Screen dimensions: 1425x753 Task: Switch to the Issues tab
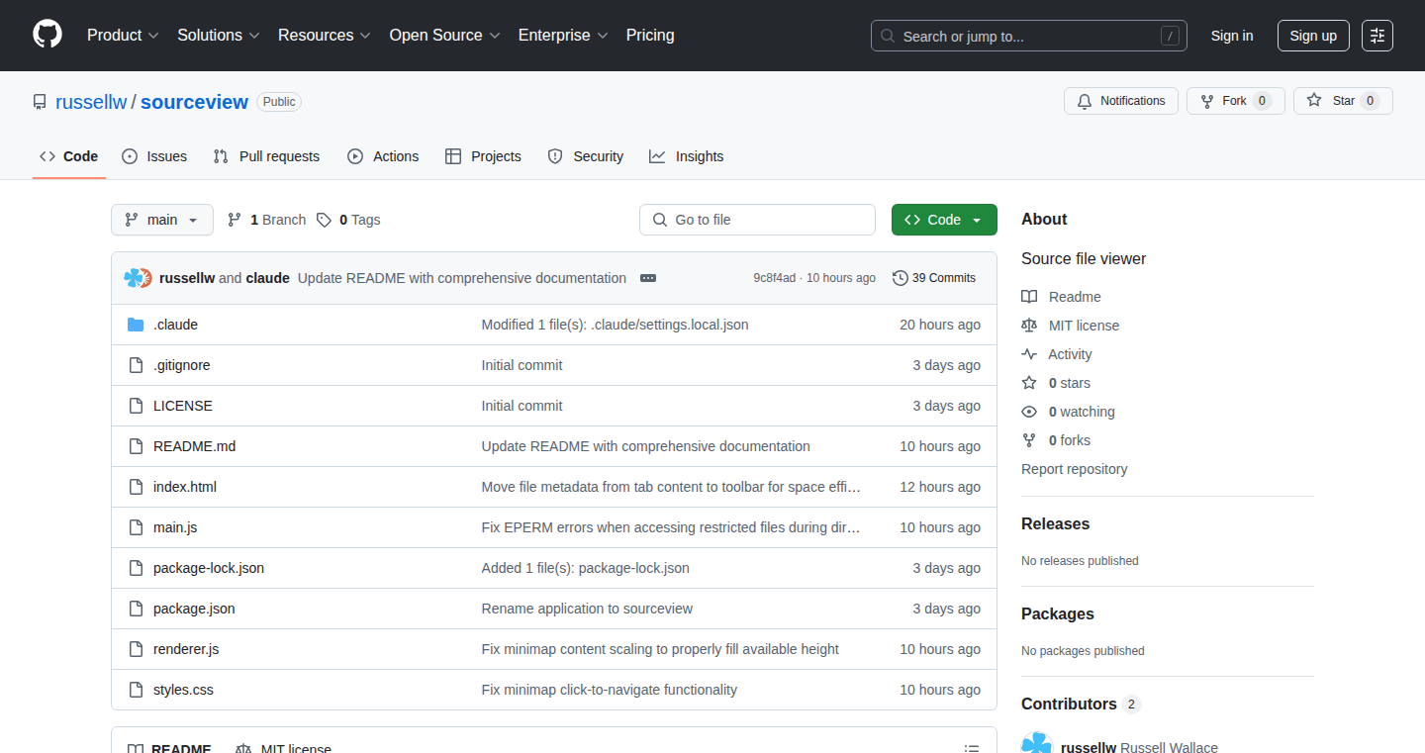point(154,156)
